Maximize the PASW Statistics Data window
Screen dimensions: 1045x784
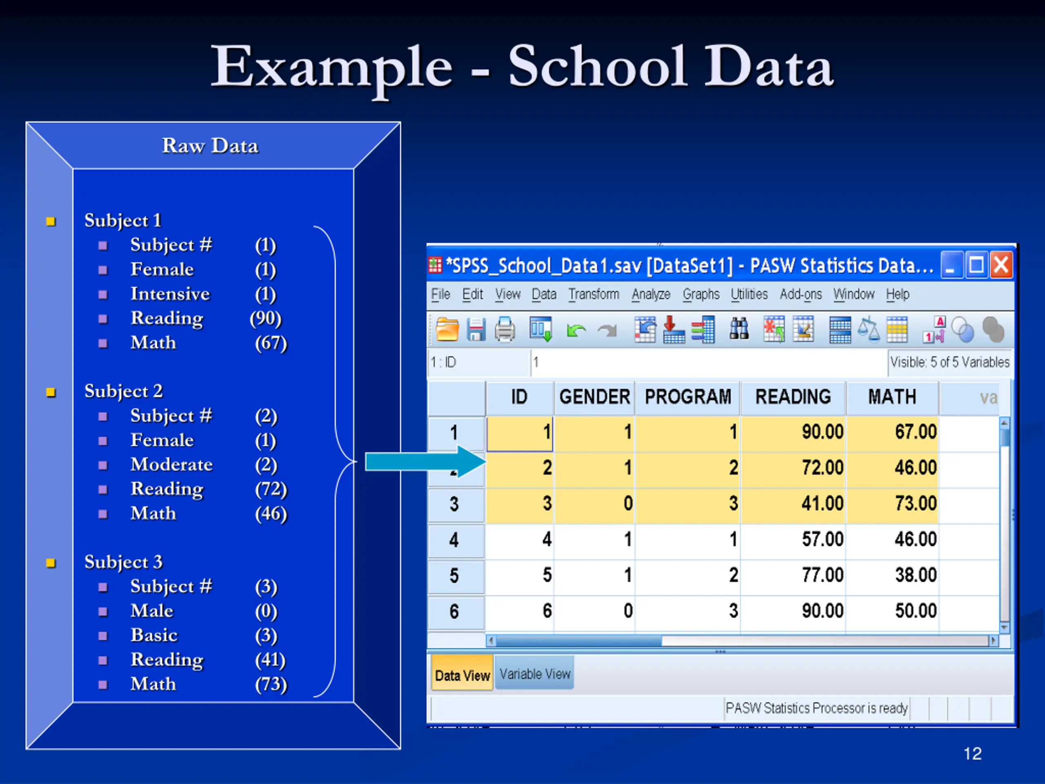tap(976, 265)
